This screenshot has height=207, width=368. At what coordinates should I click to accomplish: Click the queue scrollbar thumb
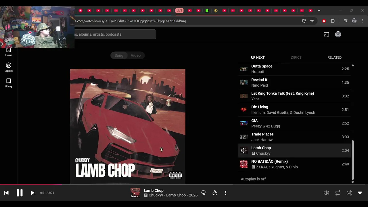point(353,160)
